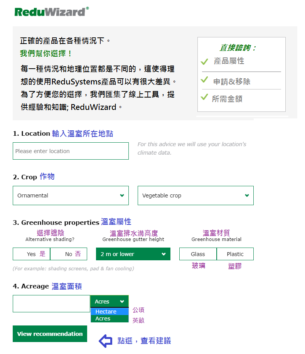Select Yes for alternative shading

31,254
